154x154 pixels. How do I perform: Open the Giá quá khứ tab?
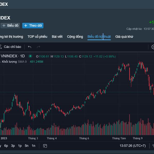coord(124,37)
